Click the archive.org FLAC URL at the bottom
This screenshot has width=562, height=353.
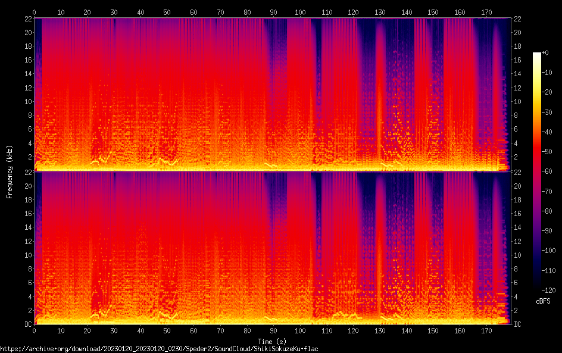(159, 348)
